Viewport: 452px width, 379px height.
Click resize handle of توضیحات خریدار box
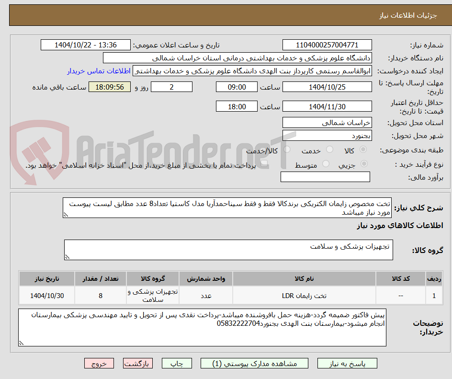pos(22,343)
